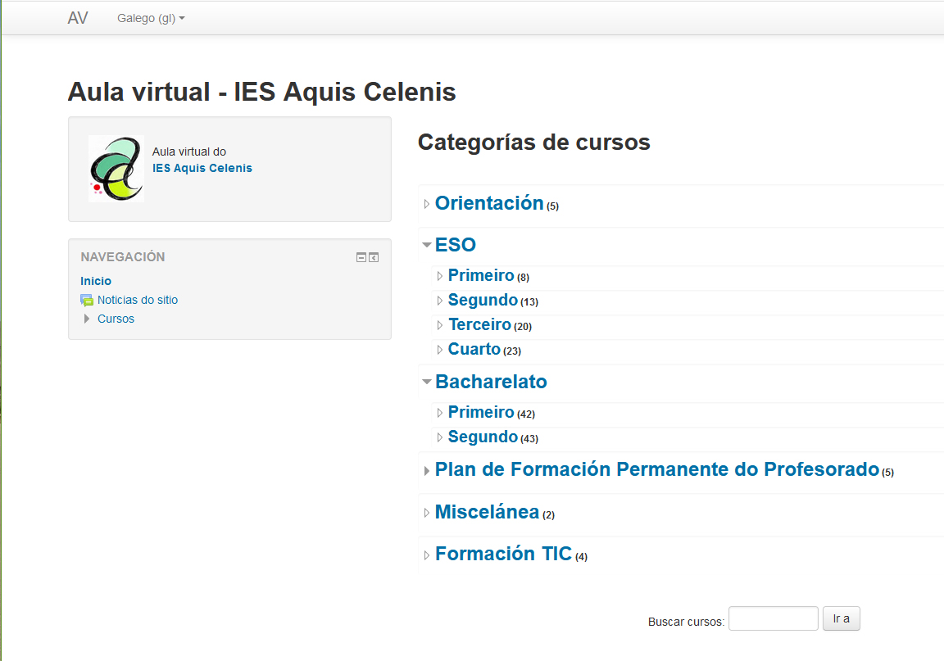The height and width of the screenshot is (661, 944).
Task: Open the Noticias do sitio link
Action: [x=138, y=300]
